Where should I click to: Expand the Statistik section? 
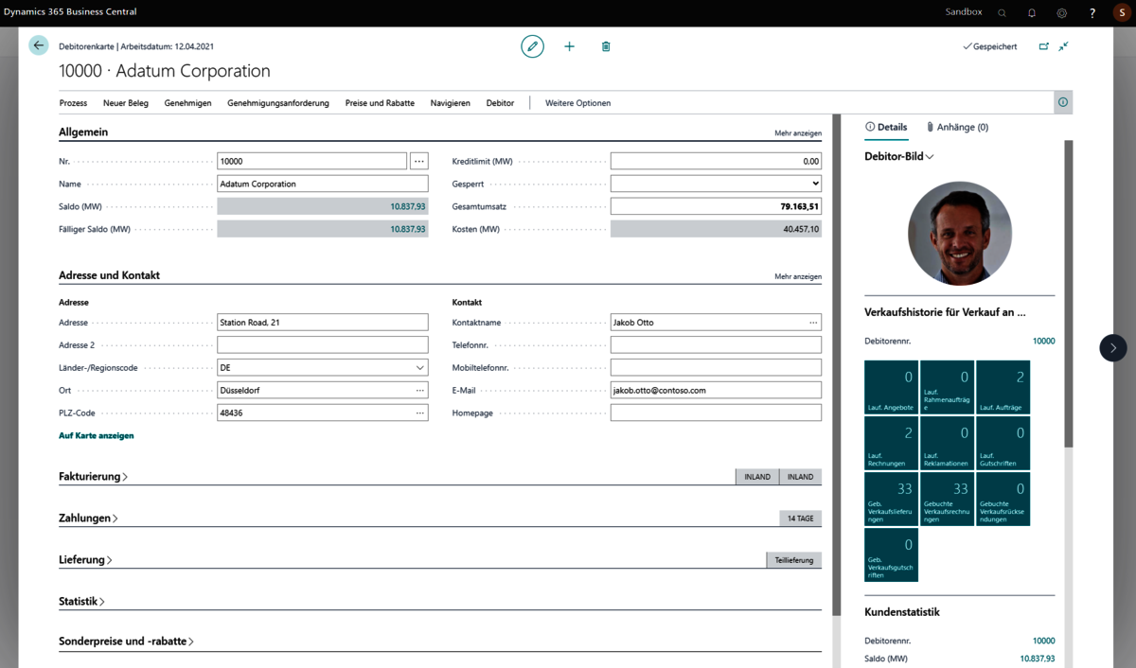point(81,602)
